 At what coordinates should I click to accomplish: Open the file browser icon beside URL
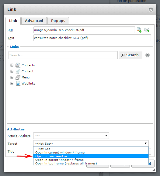(x=139, y=30)
